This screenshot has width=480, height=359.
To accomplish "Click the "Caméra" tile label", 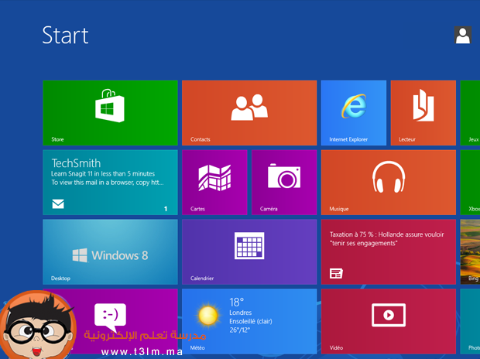I will (x=269, y=209).
